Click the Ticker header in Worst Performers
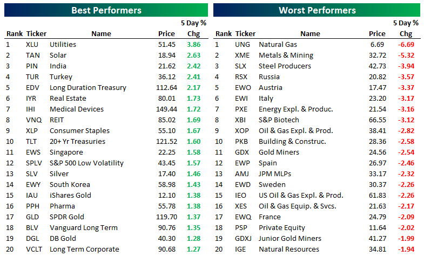 tap(246, 34)
